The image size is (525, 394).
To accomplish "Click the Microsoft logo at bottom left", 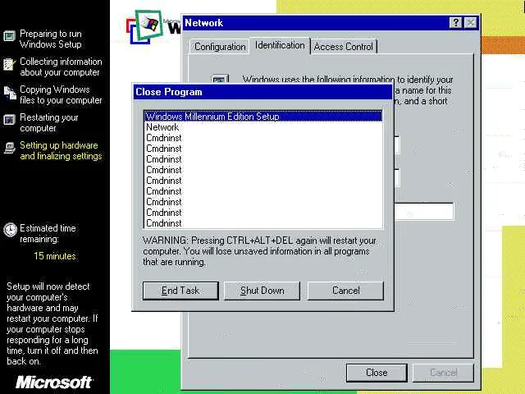I will pos(53,383).
